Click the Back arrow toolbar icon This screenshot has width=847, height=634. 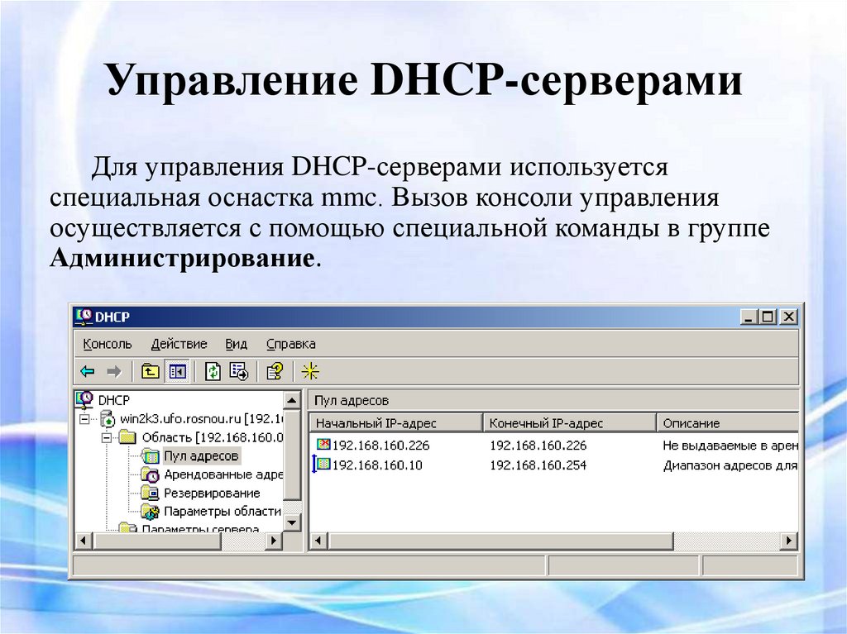(88, 371)
